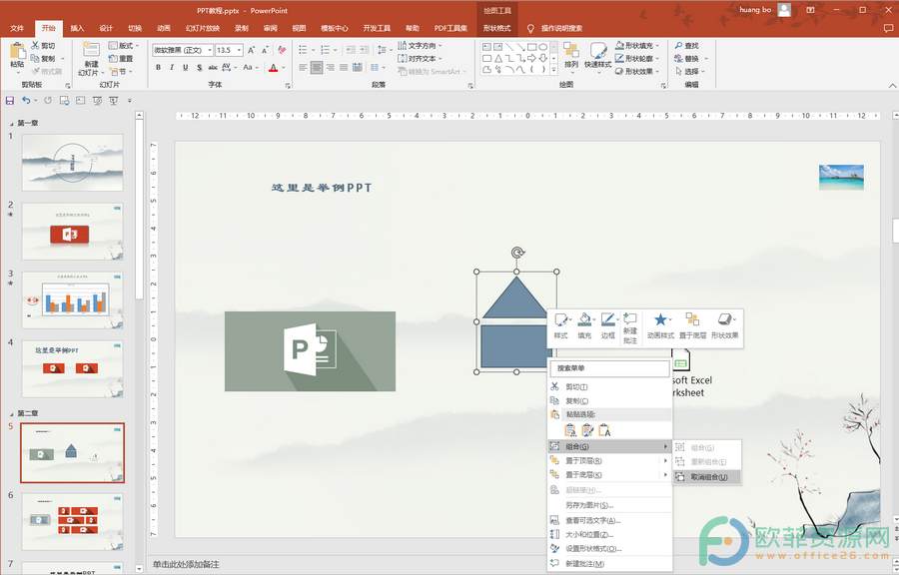The width and height of the screenshot is (899, 575).
Task: Open the Insert (插入) ribbon tab
Action: click(77, 28)
